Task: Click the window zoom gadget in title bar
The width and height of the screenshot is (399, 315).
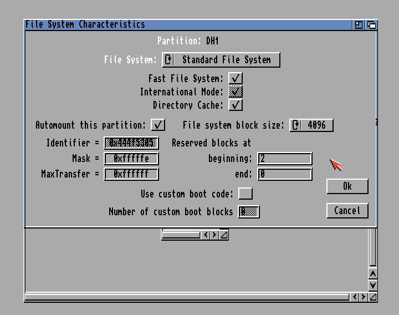Action: pyautogui.click(x=359, y=24)
